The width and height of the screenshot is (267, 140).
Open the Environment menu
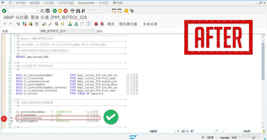pos(86,3)
